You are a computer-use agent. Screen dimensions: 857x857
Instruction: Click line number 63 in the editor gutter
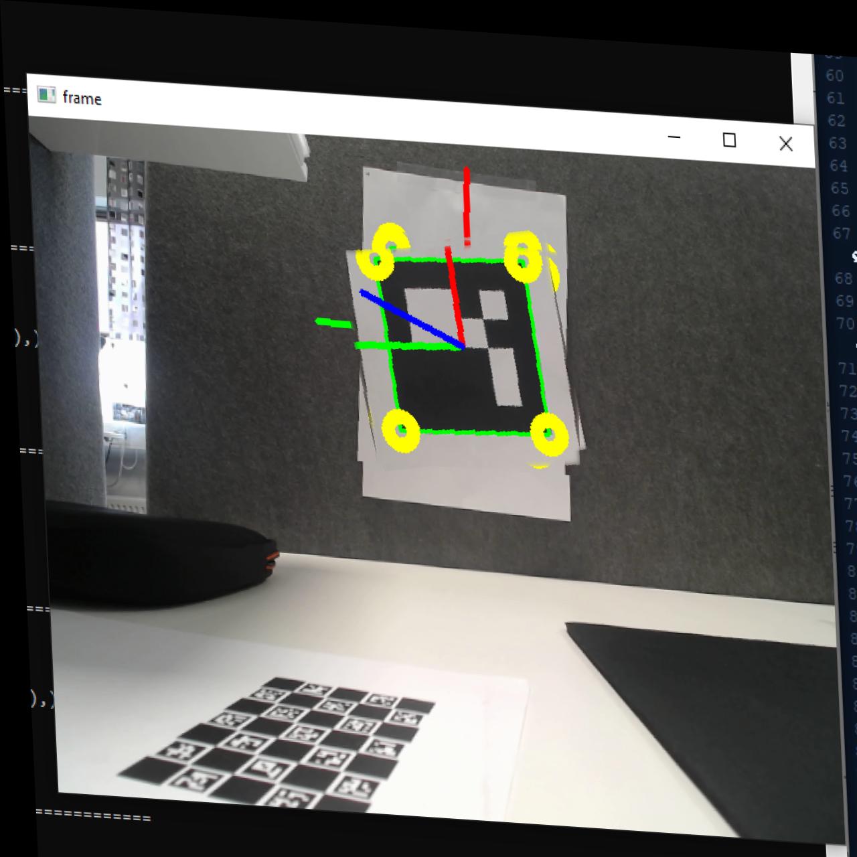(x=838, y=143)
